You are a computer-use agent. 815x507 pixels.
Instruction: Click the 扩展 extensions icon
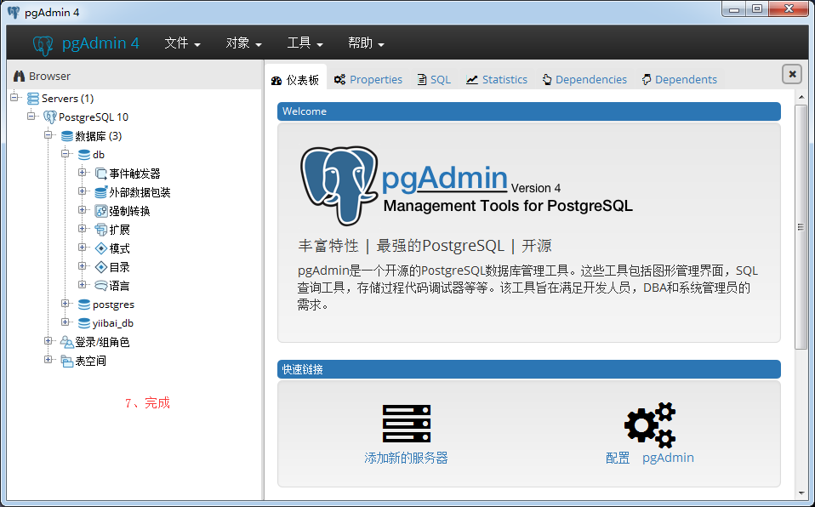click(x=101, y=230)
